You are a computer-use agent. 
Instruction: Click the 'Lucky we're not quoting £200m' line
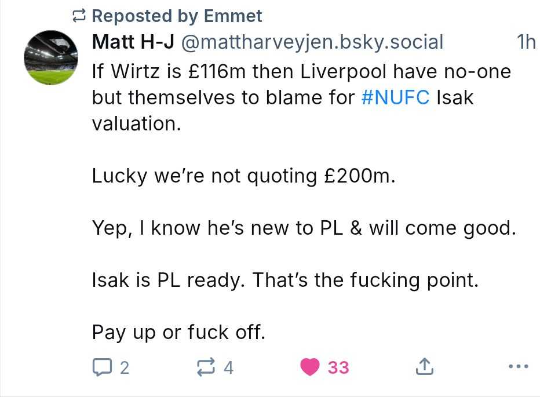243,176
